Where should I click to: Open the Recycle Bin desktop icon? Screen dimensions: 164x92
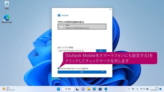[x=7, y=5]
